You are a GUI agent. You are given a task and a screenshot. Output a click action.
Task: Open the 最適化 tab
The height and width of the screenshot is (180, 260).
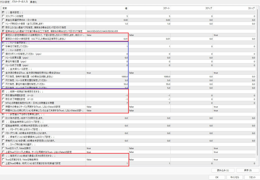click(33, 2)
